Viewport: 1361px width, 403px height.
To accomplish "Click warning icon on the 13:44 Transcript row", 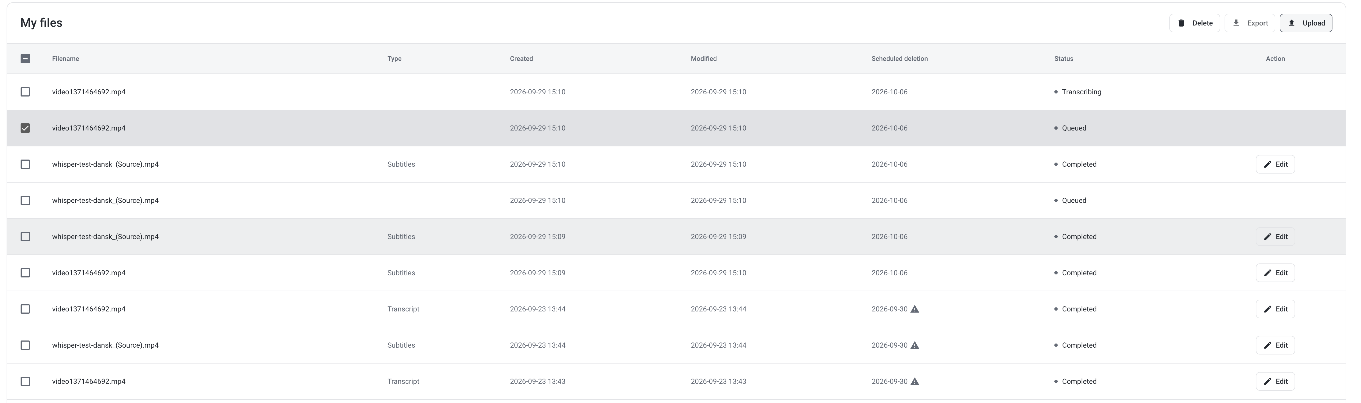I will 915,309.
